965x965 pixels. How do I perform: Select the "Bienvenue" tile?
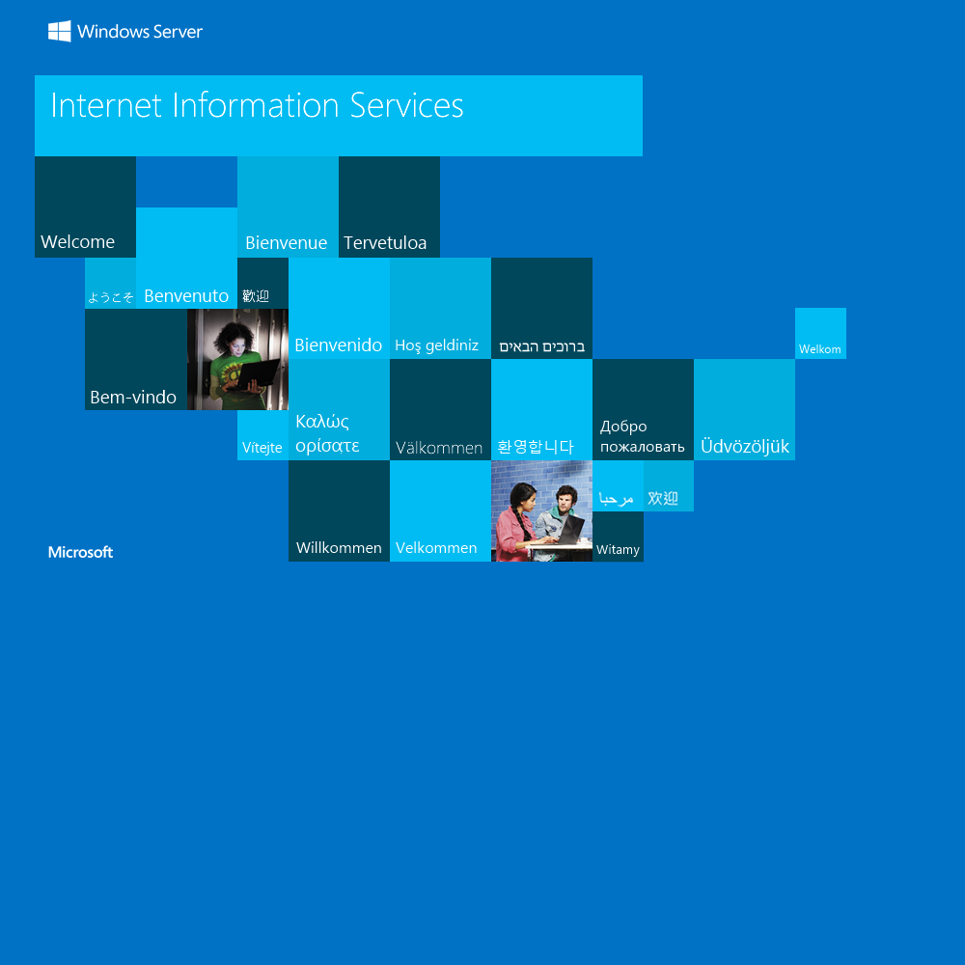[x=288, y=207]
